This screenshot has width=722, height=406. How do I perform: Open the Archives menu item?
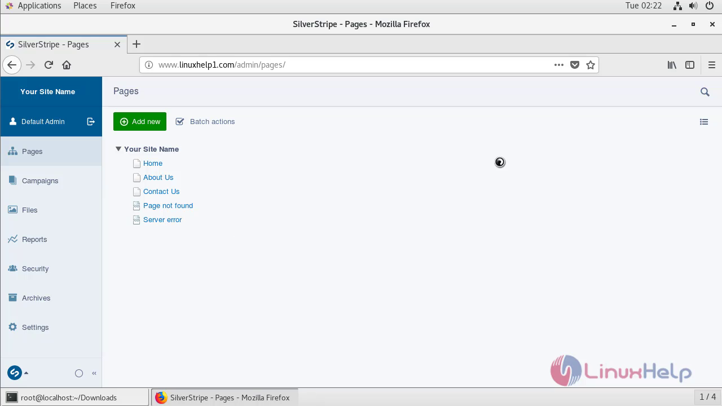[51, 298]
